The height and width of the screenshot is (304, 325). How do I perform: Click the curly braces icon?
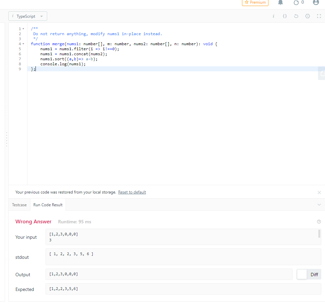pos(285,16)
